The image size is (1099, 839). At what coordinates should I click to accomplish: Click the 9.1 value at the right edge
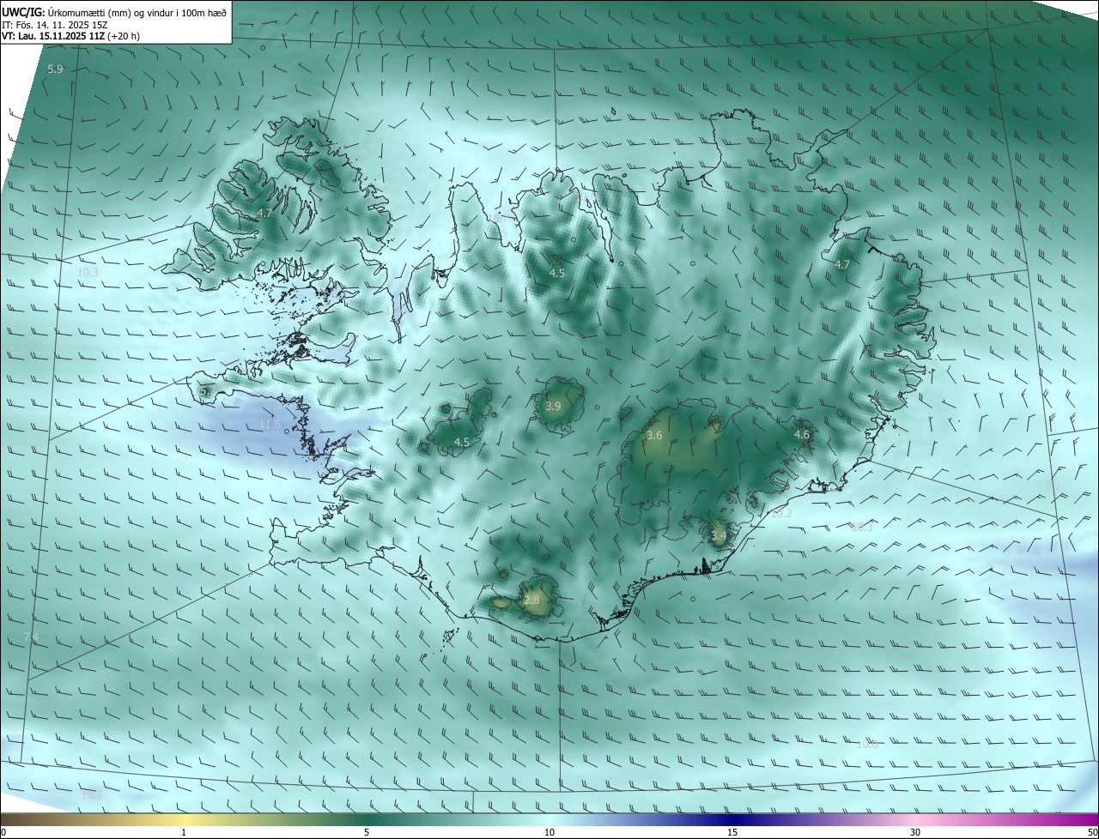[x=1053, y=486]
